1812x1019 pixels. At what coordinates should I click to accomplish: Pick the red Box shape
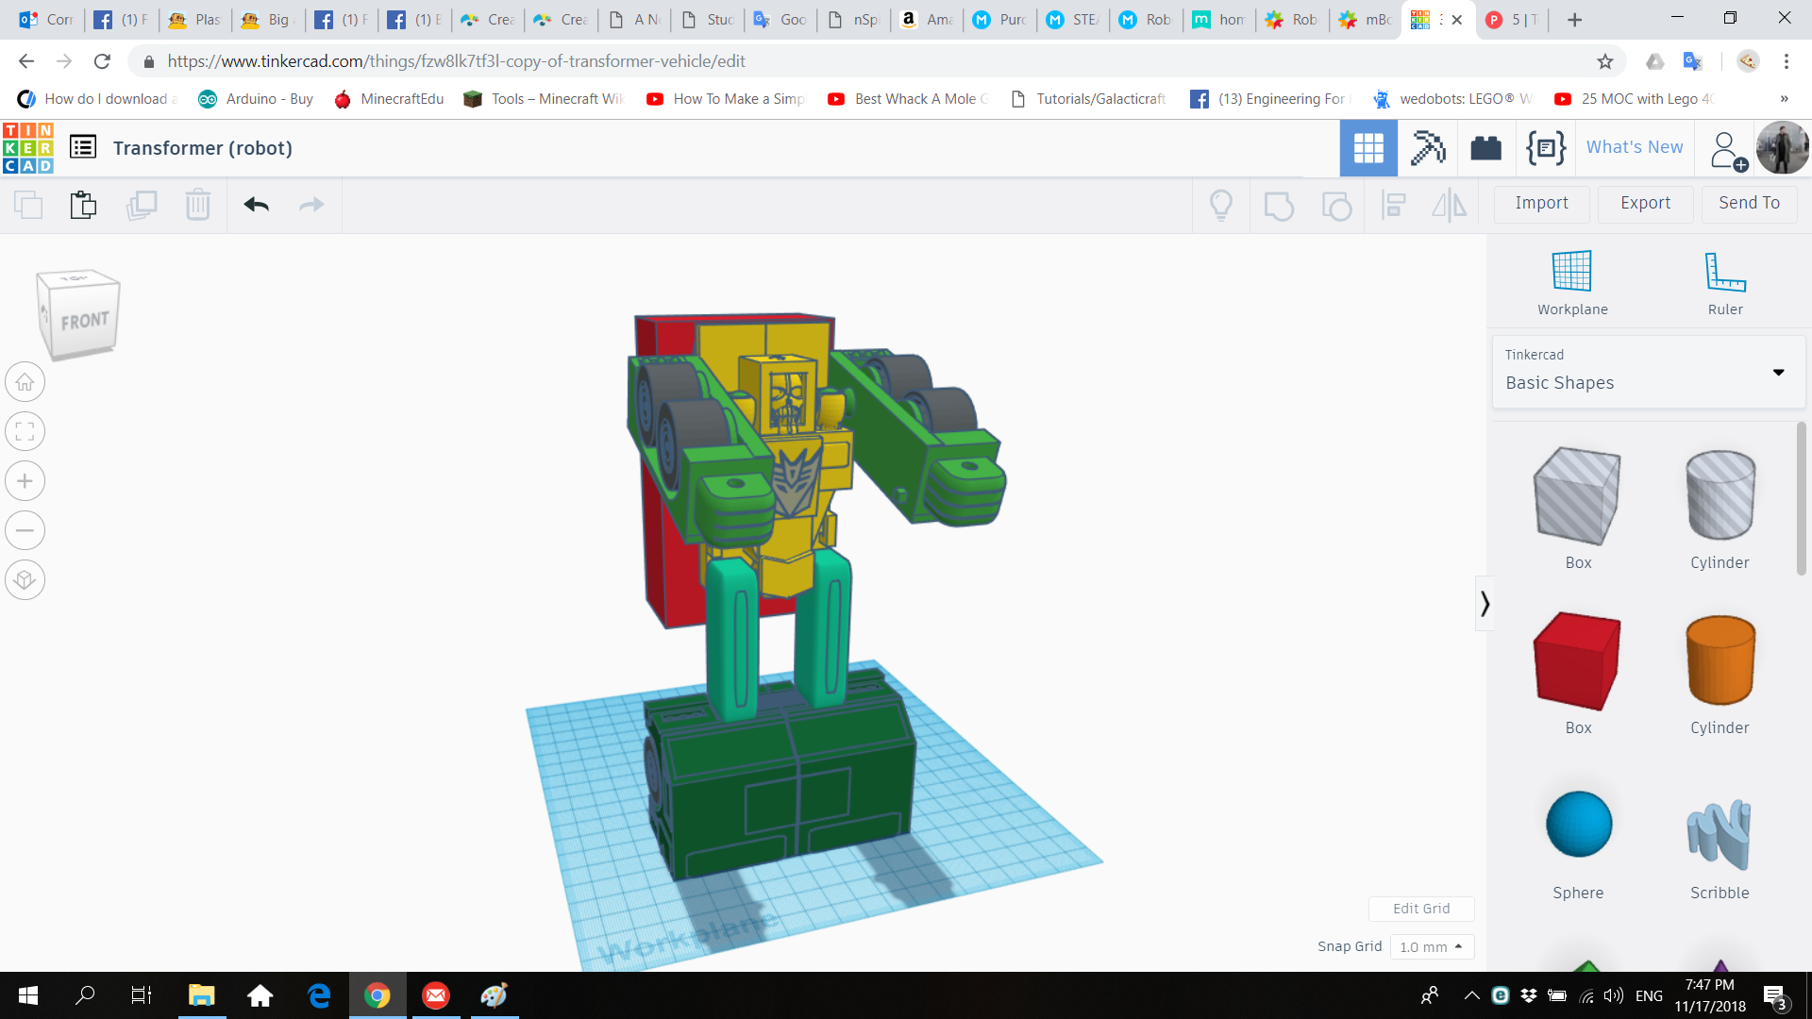(x=1577, y=661)
